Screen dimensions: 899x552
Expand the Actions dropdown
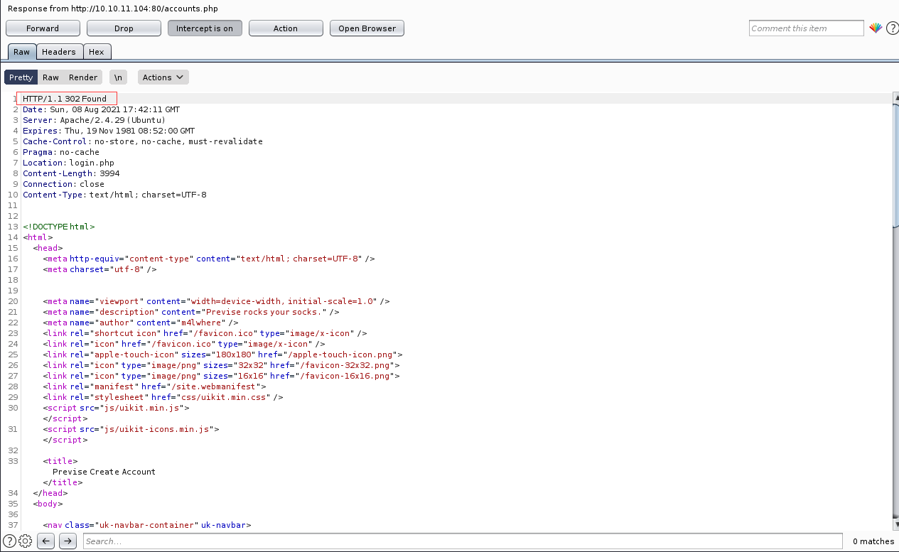pos(163,77)
